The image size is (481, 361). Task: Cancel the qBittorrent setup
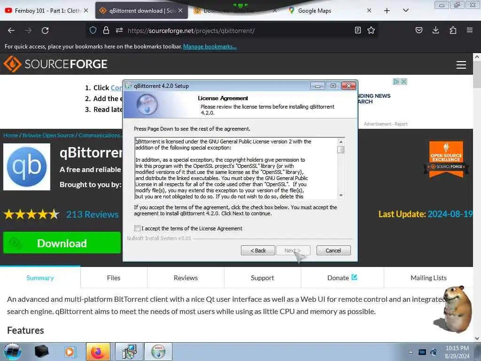[333, 251]
